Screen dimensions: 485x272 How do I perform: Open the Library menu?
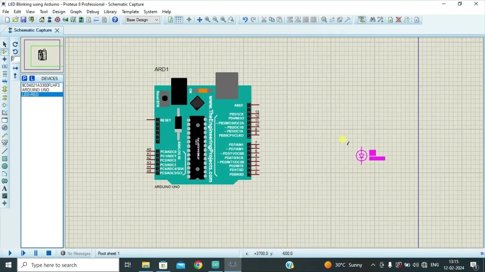(110, 12)
